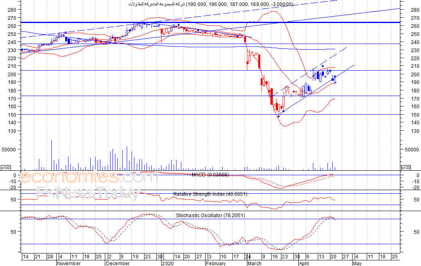The height and width of the screenshot is (266, 421).
Task: Click the April label on the time axis
Action: point(305,263)
